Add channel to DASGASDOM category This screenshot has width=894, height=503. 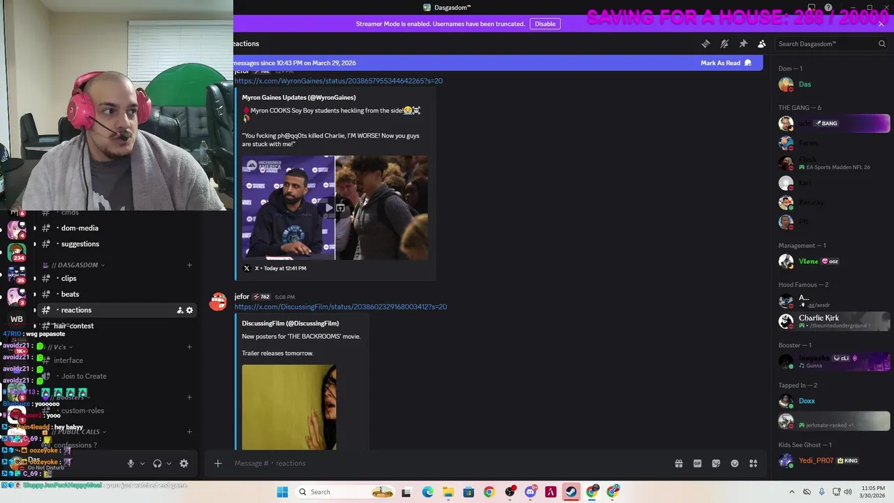189,265
